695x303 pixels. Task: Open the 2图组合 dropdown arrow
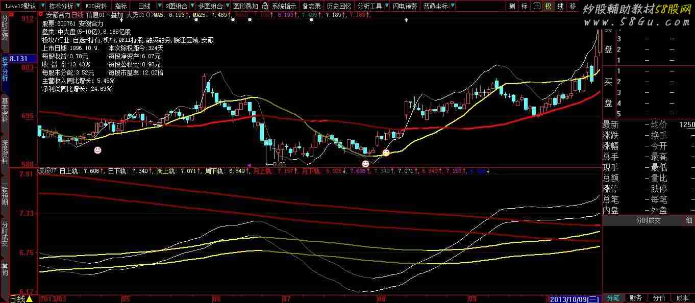pos(192,6)
